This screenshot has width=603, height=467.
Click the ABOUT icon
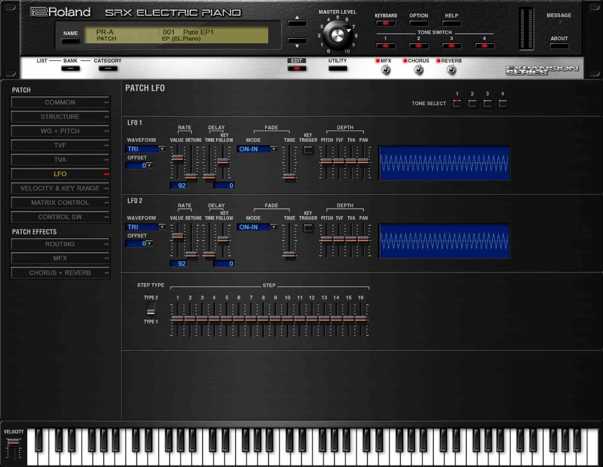pos(559,46)
